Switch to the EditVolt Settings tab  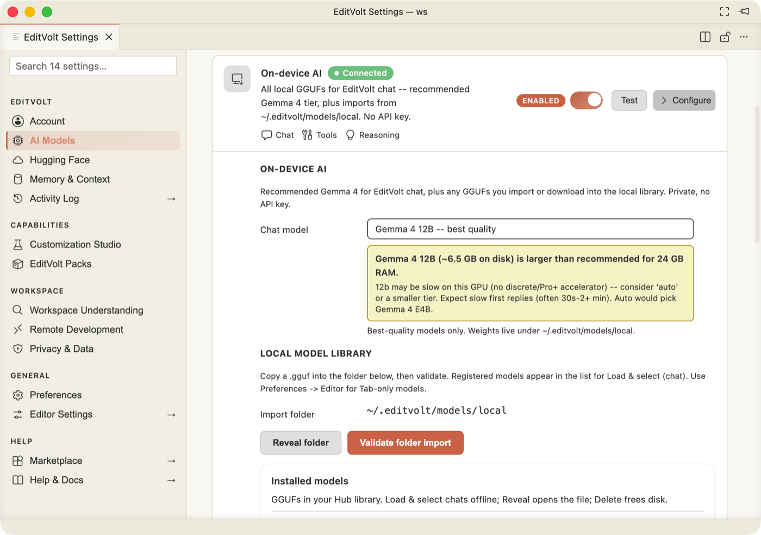pos(60,37)
